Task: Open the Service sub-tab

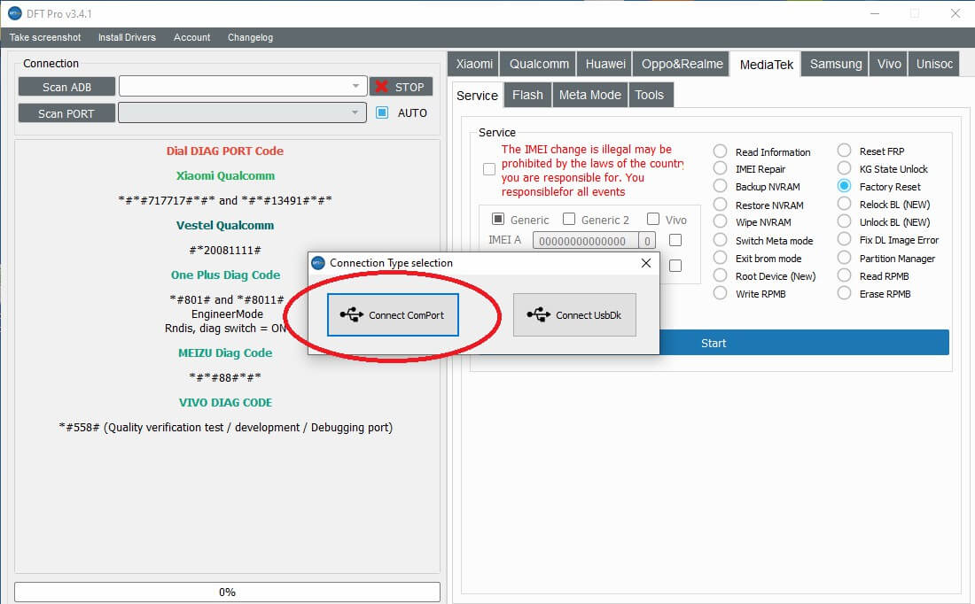Action: click(x=477, y=95)
